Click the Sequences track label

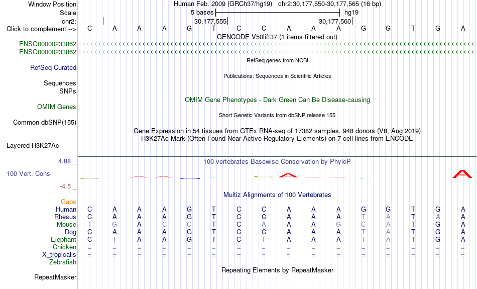point(60,83)
